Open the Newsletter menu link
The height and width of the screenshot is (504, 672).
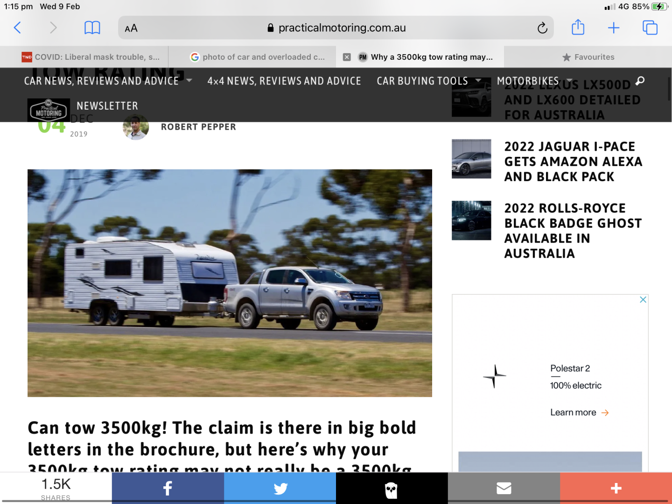click(x=107, y=106)
